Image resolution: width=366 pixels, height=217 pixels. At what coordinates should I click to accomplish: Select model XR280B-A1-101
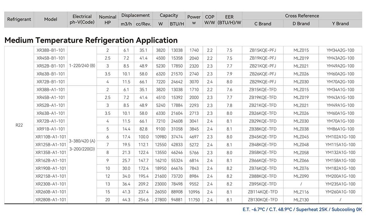pyautogui.click(x=51, y=200)
